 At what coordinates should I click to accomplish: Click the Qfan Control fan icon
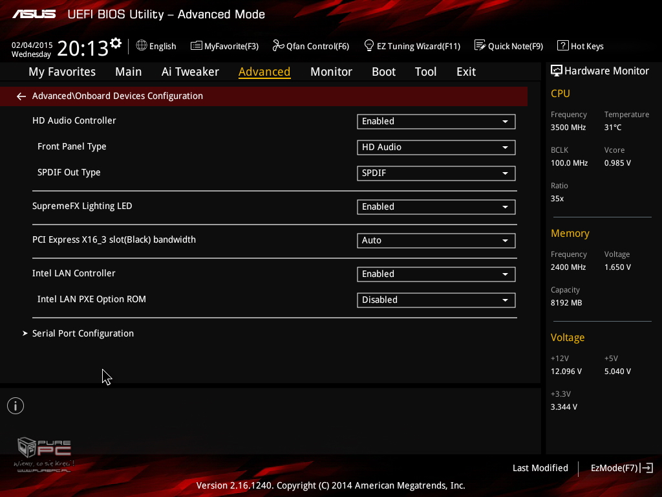[x=278, y=45]
